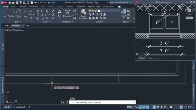Click the Move tool in Modify panel
The width and height of the screenshot is (196, 110).
[x=38, y=11]
